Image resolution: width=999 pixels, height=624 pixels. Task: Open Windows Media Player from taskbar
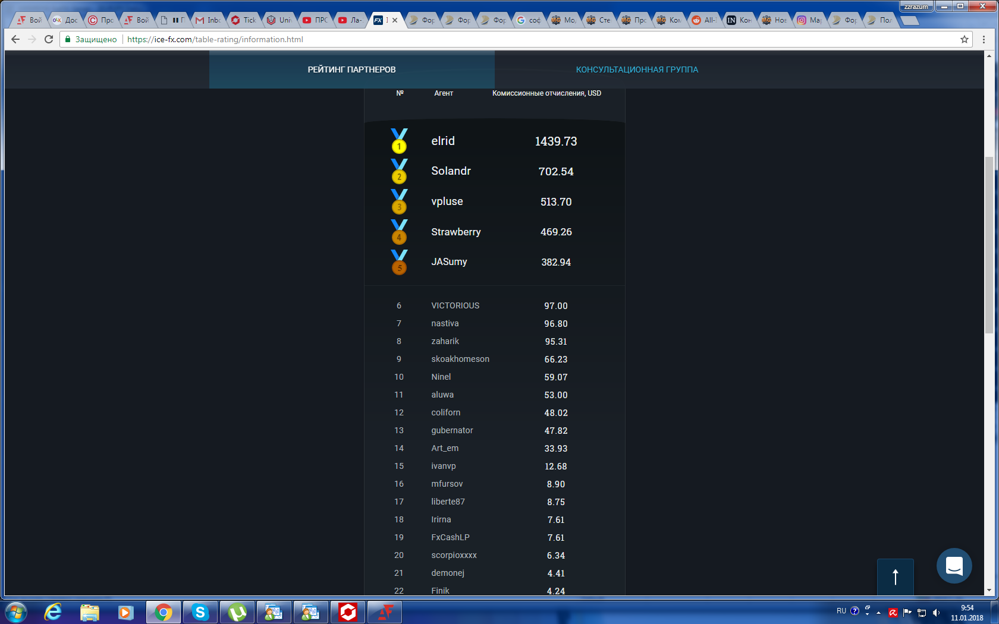pos(125,612)
